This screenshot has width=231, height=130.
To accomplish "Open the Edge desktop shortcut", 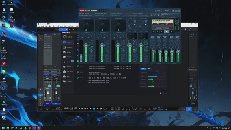I will point(4,18).
